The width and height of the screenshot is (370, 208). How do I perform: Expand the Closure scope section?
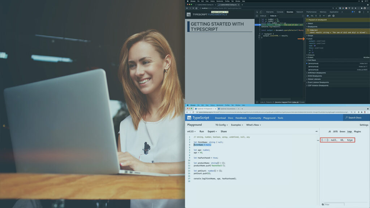(310, 55)
